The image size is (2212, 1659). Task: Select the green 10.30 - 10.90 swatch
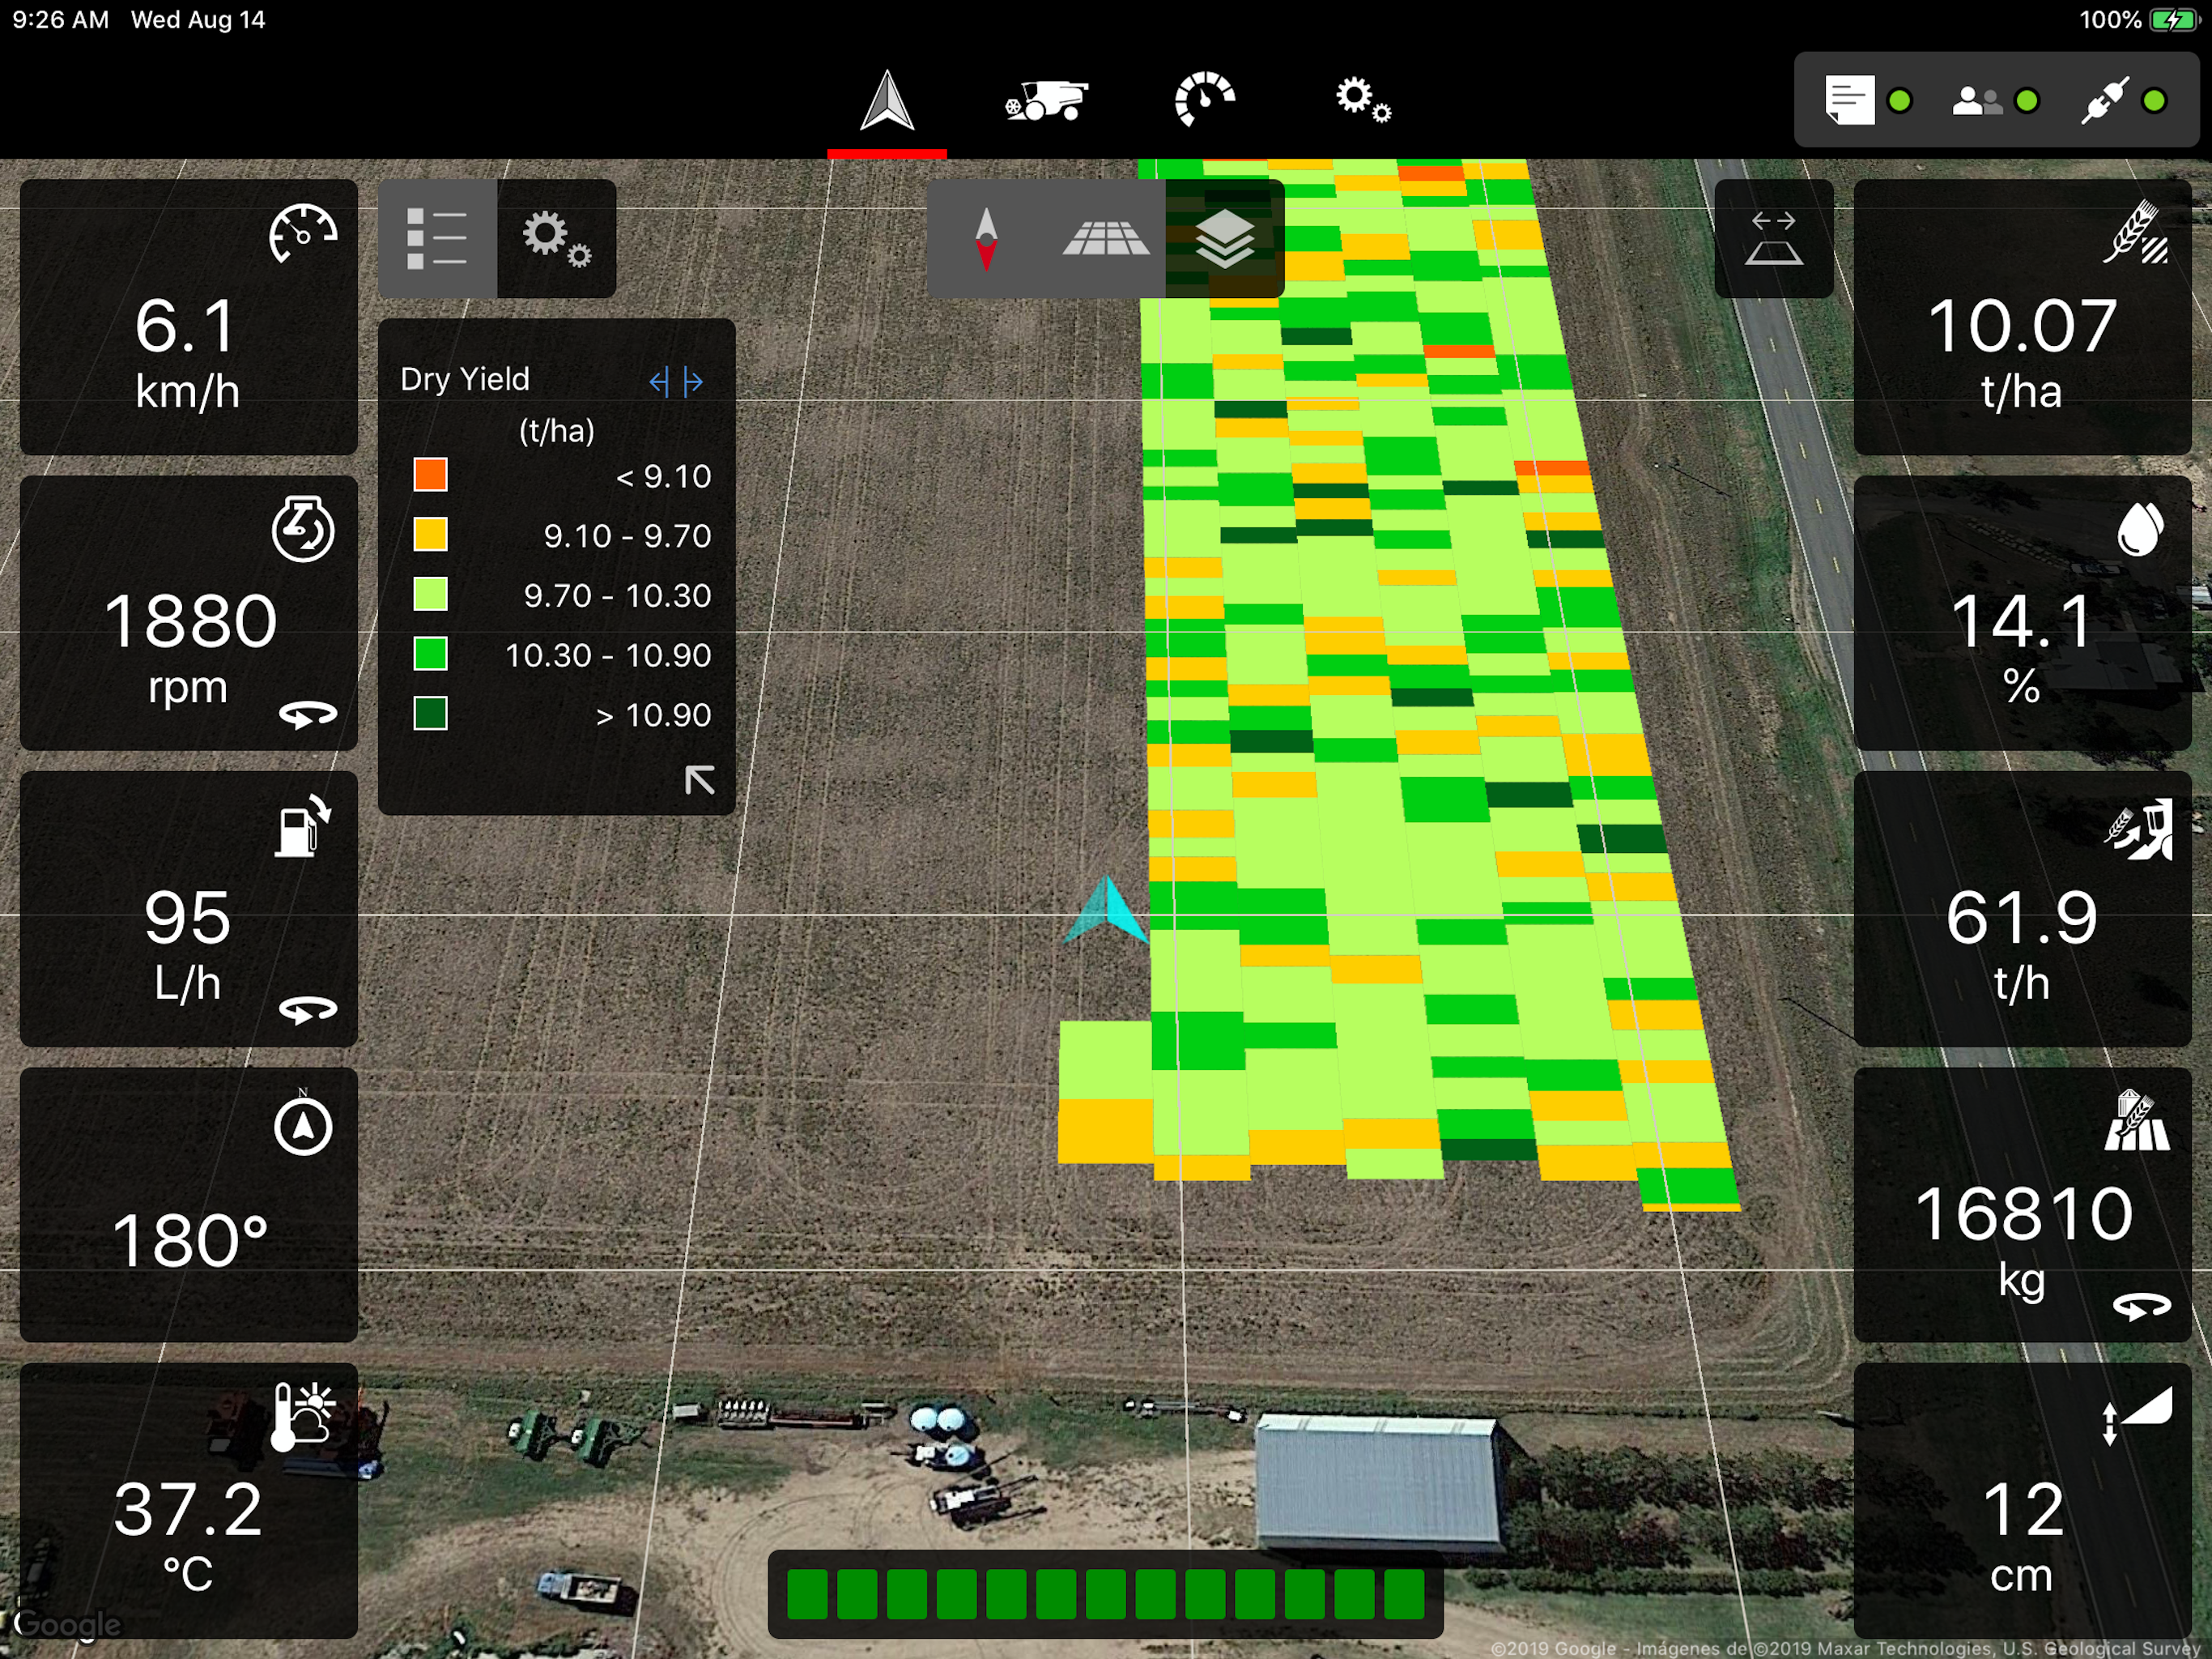(x=430, y=655)
